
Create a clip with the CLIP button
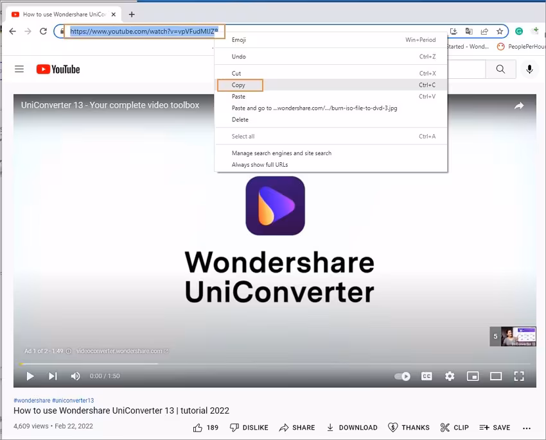pos(454,427)
